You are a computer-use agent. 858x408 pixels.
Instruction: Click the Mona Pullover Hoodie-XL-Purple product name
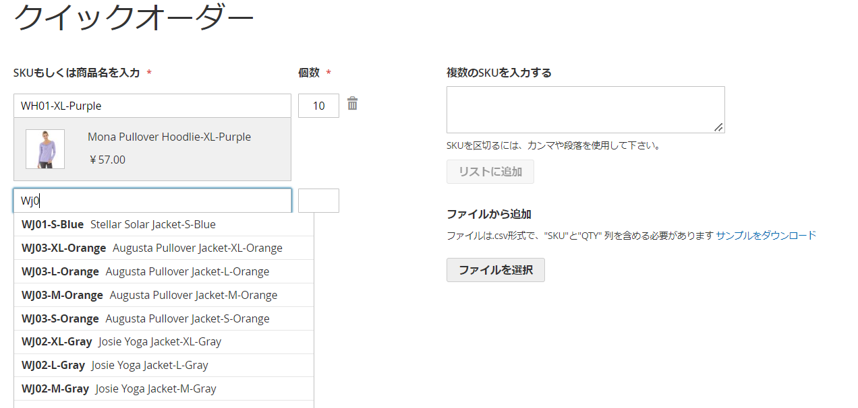pyautogui.click(x=169, y=137)
